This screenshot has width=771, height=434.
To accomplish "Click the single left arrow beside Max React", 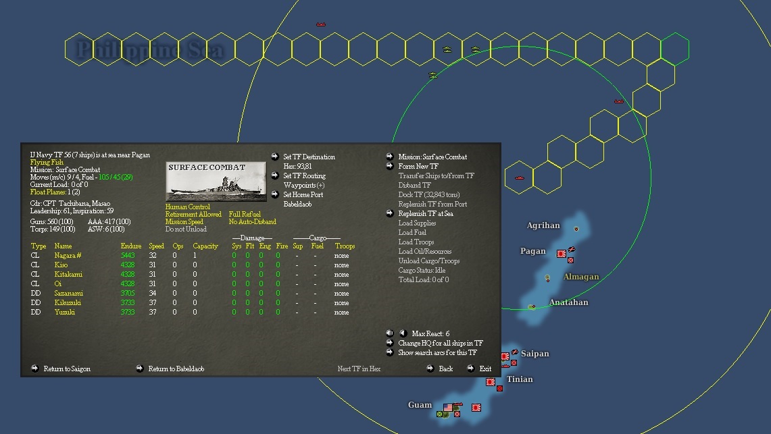I will click(403, 333).
